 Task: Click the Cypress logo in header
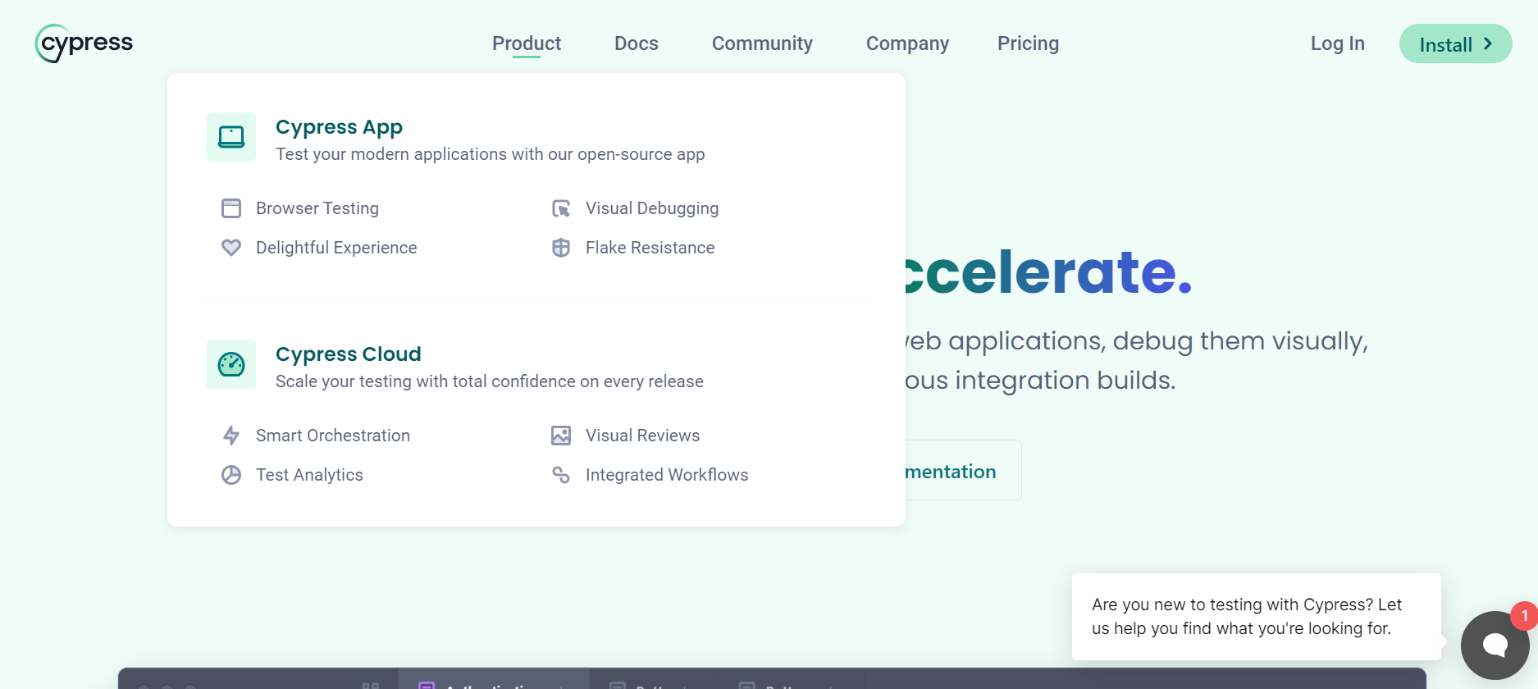pyautogui.click(x=84, y=43)
